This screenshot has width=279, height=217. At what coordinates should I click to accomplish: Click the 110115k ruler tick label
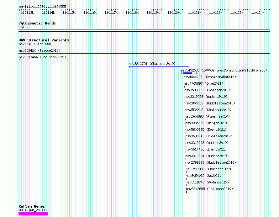[x=69, y=13]
